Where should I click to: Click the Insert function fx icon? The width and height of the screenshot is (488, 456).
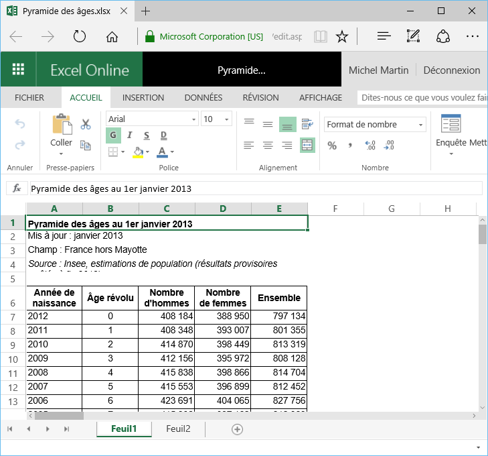click(x=17, y=188)
